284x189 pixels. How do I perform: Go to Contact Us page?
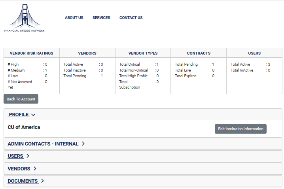[131, 18]
